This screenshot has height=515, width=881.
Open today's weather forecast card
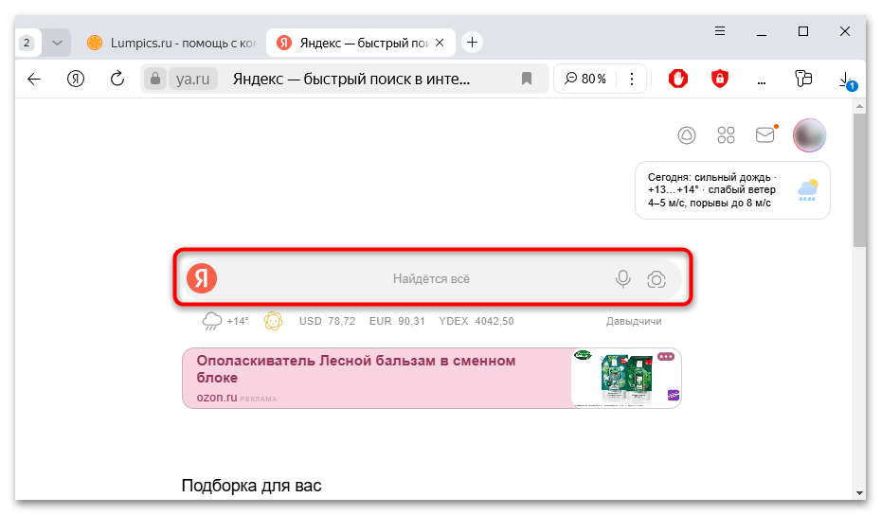732,190
